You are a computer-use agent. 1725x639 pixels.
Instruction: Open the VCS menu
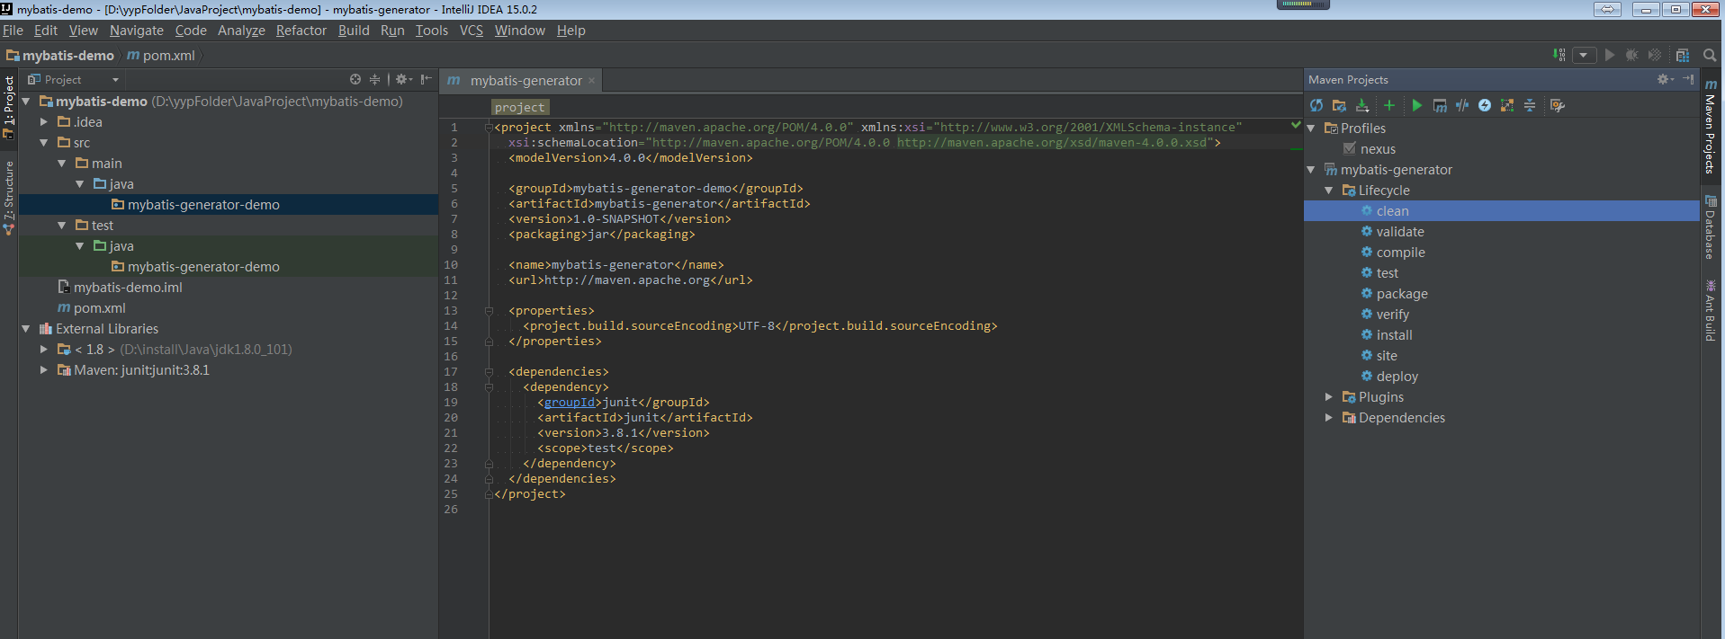tap(472, 31)
